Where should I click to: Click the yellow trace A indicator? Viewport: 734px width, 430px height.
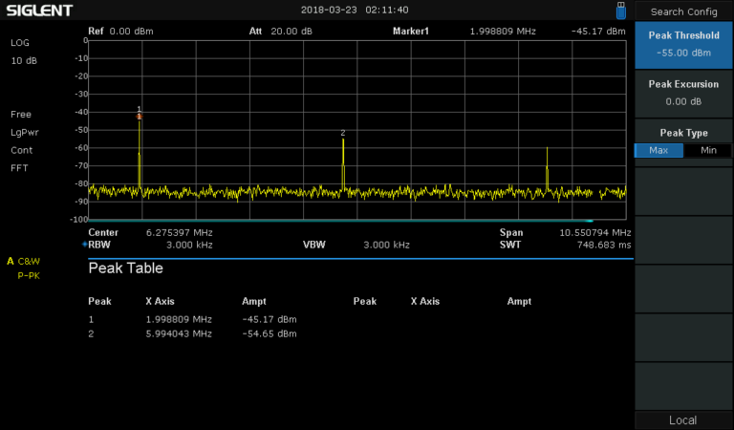[11, 261]
